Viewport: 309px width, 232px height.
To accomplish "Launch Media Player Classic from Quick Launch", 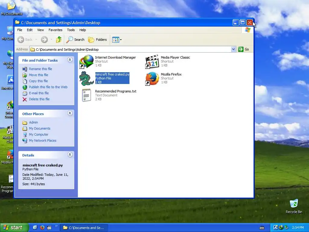I will tap(49, 228).
